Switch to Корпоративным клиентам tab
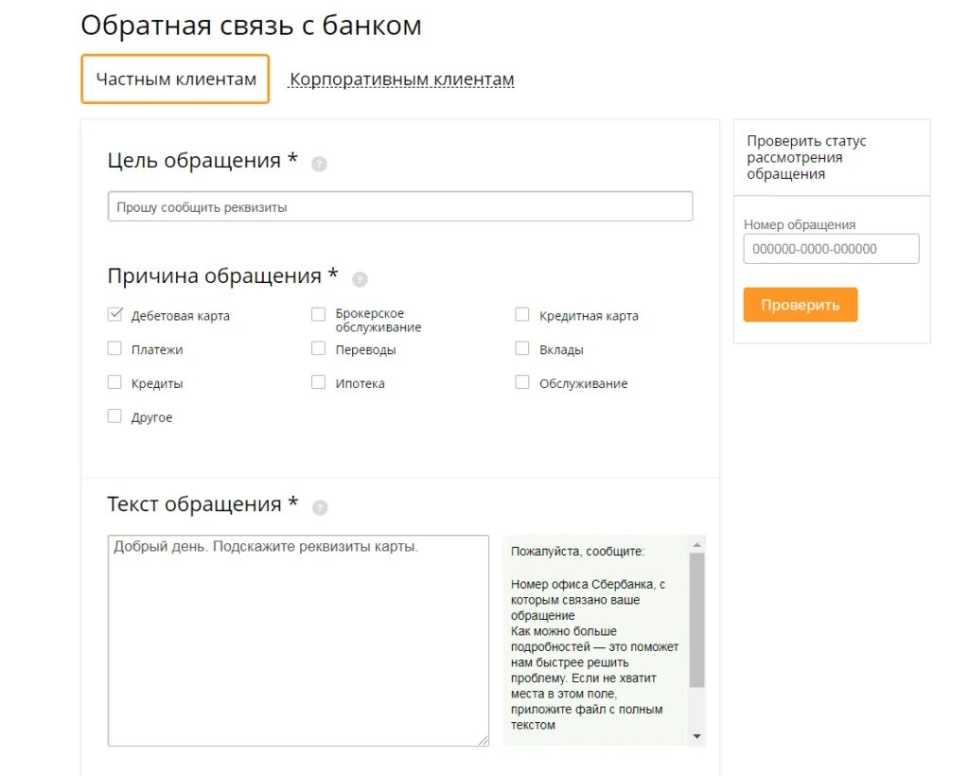Image resolution: width=969 pixels, height=776 pixels. pyautogui.click(x=401, y=79)
